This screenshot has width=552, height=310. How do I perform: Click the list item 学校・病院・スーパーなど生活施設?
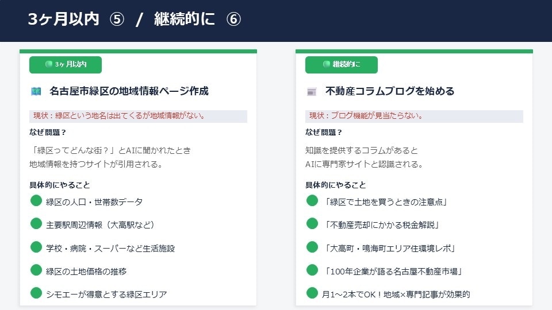pos(110,249)
